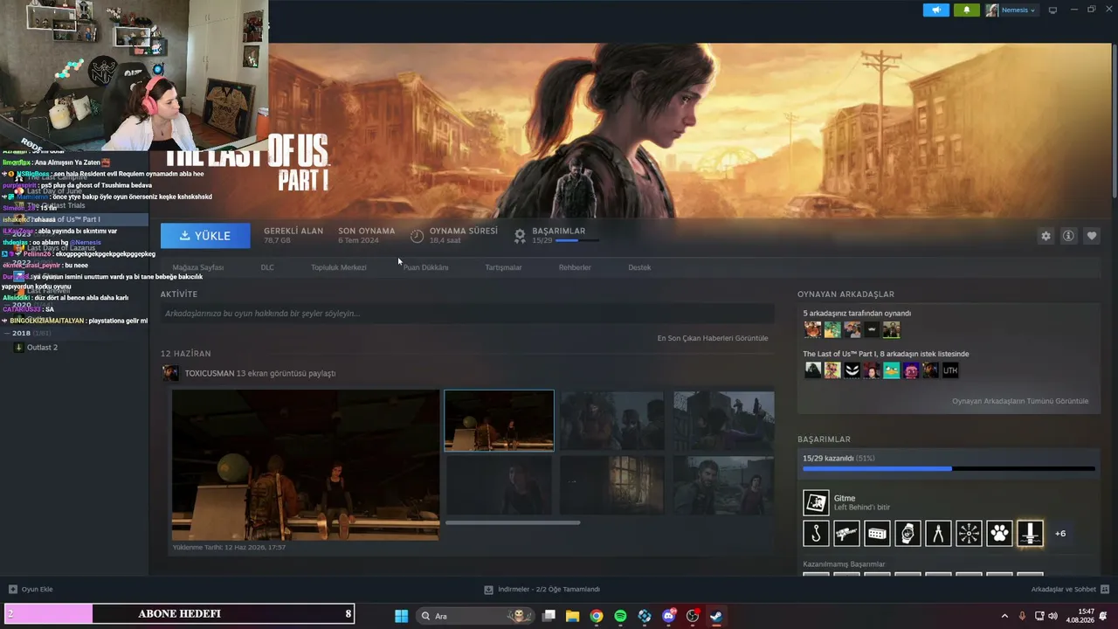Select the fishing hook achievement icon
Image resolution: width=1118 pixels, height=629 pixels.
(x=816, y=533)
